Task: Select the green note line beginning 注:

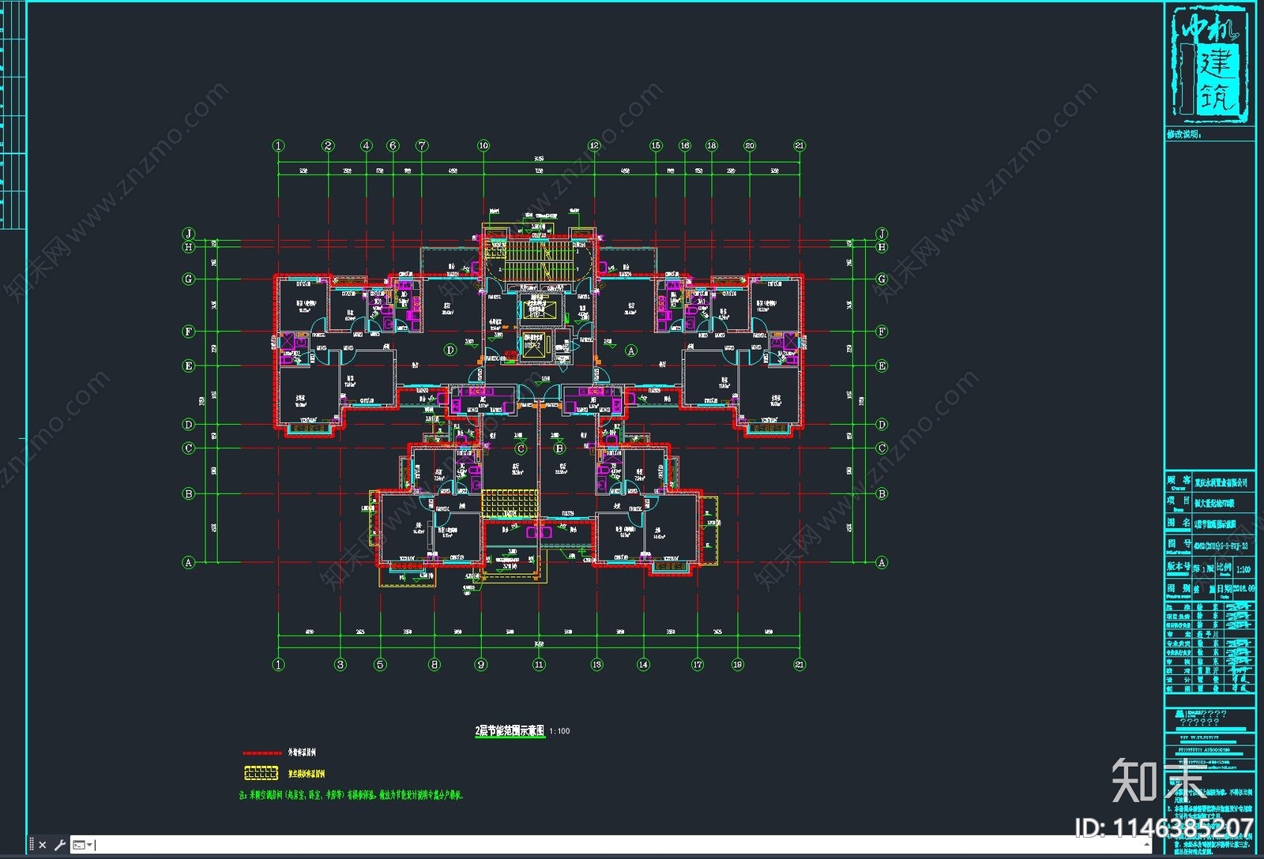Action: point(350,795)
